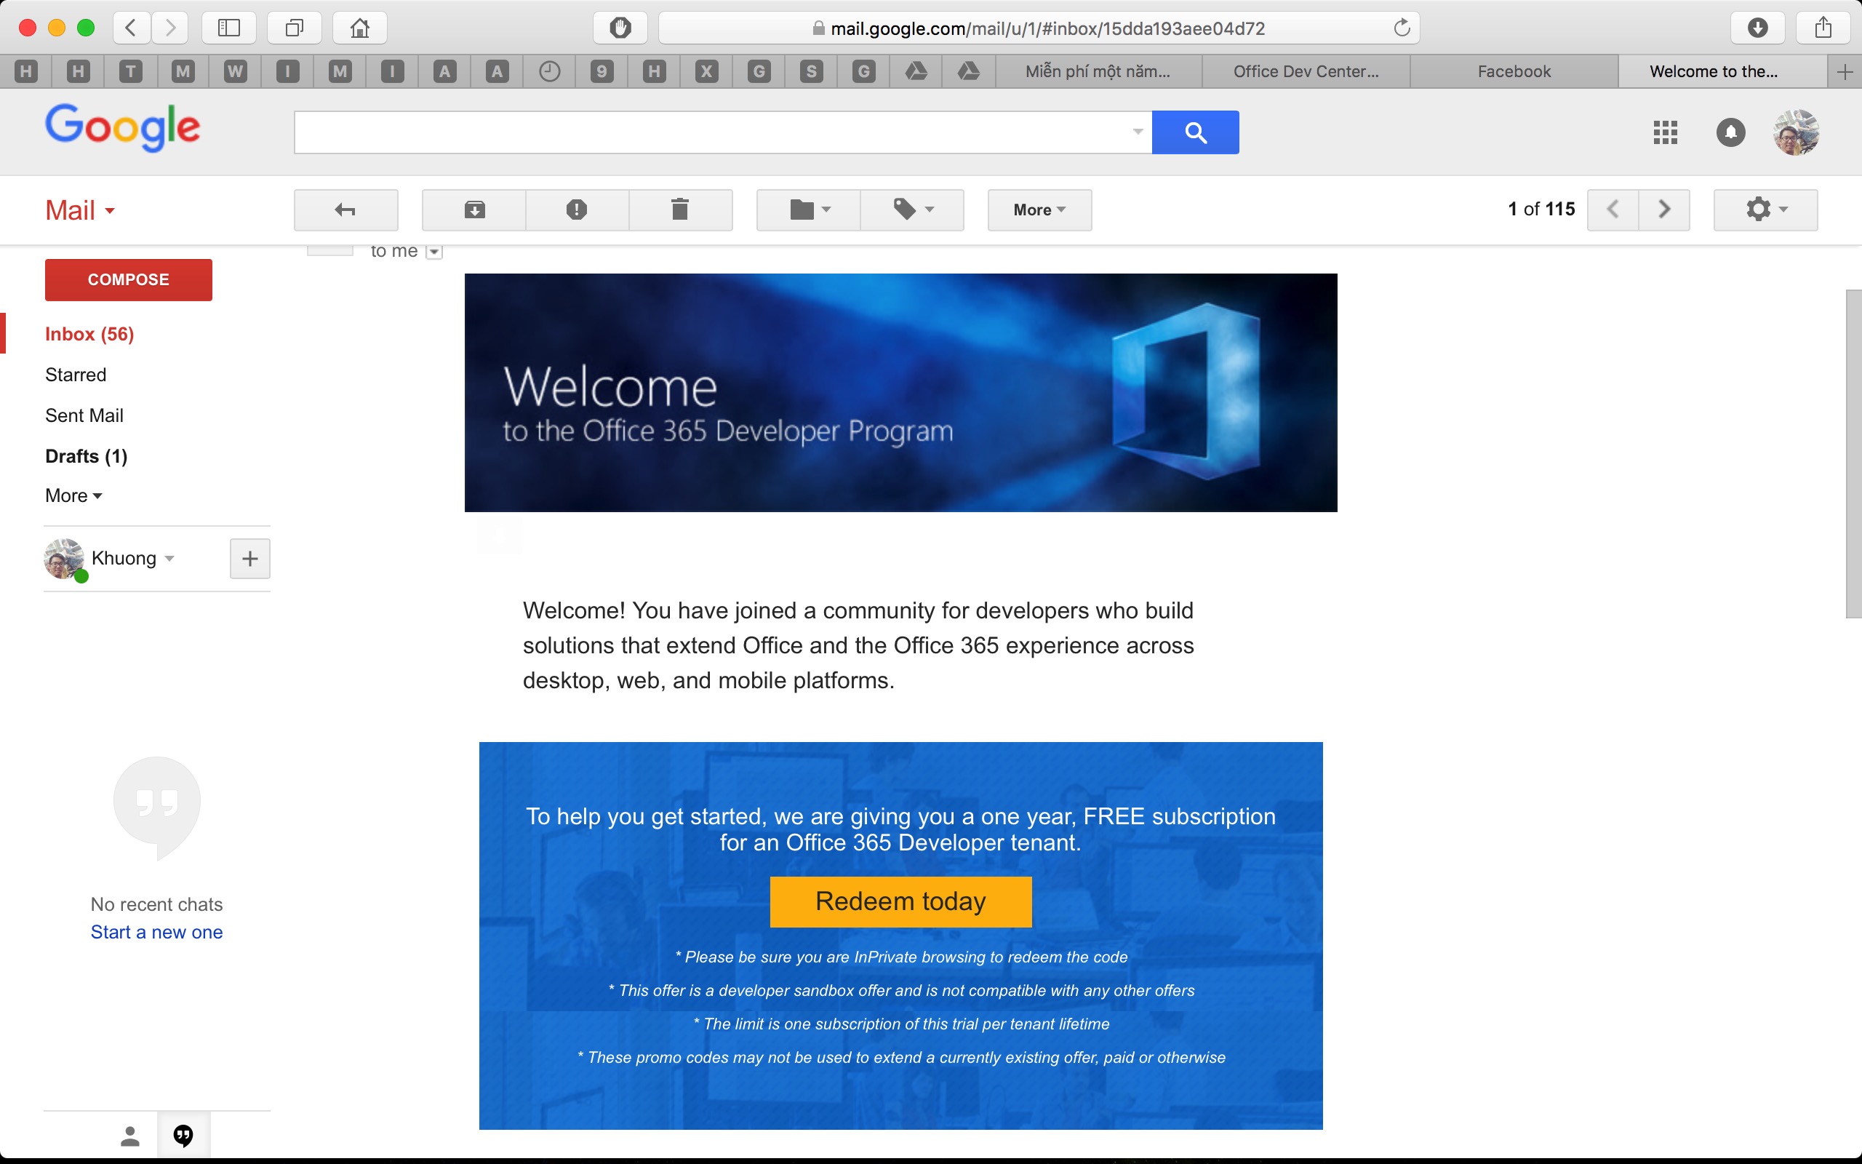
Task: Open Khuong chat status dropdown
Action: pos(169,558)
